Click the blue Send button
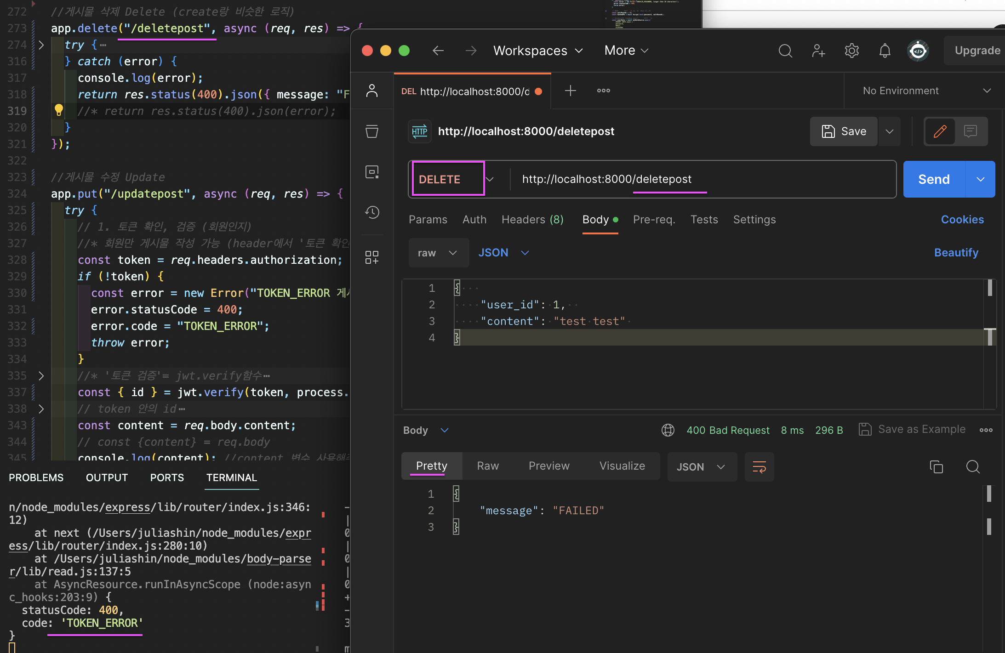This screenshot has height=653, width=1005. [x=934, y=179]
